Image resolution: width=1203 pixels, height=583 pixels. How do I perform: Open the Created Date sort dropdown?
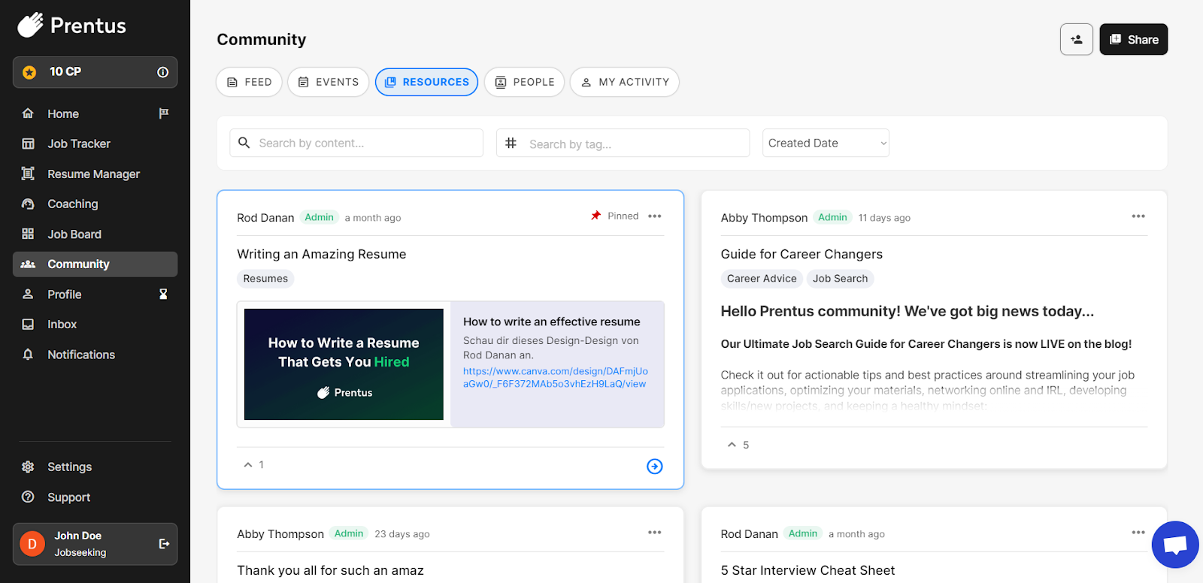tap(826, 143)
